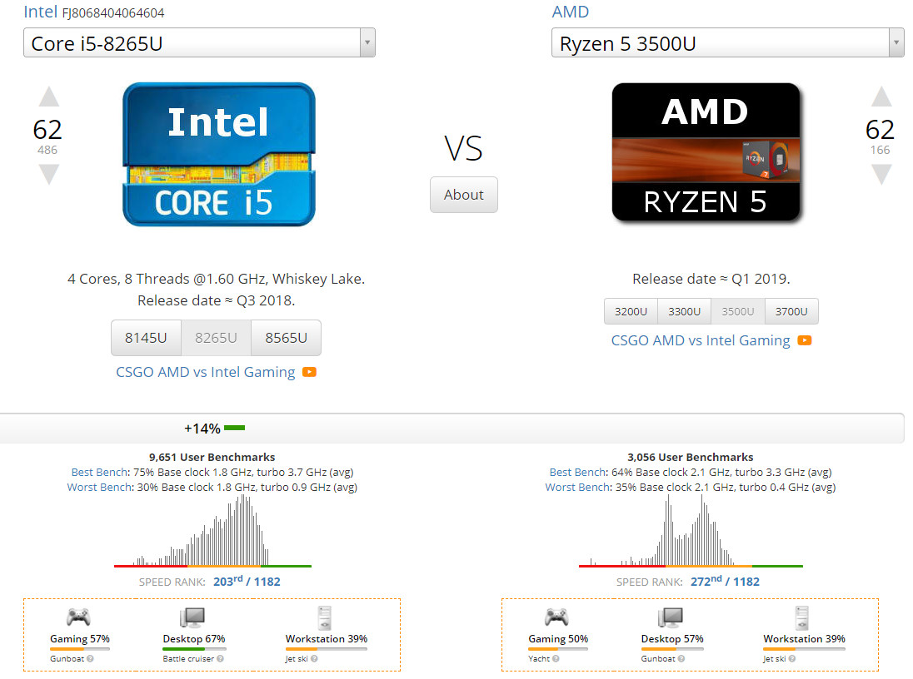Viewport: 913px width, 679px height.
Task: Click the AMD Desktop 57% monitor icon
Action: click(671, 617)
